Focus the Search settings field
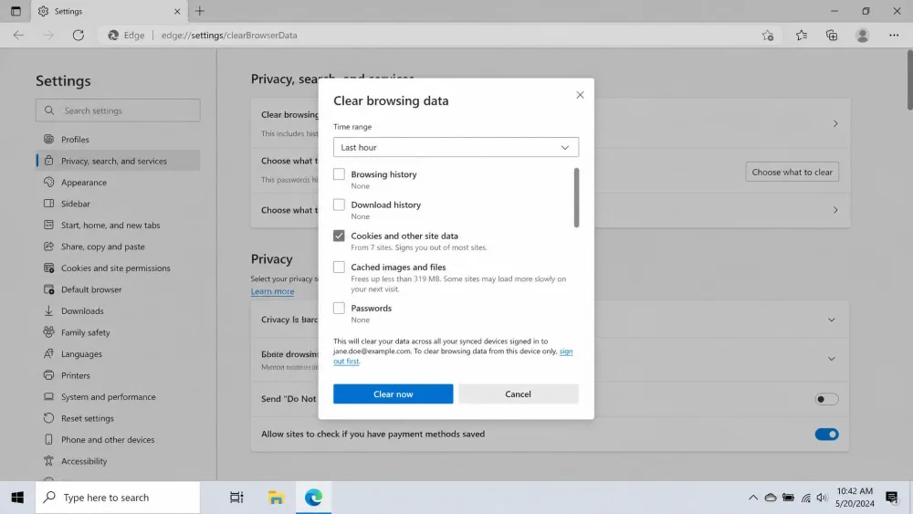 click(x=118, y=110)
